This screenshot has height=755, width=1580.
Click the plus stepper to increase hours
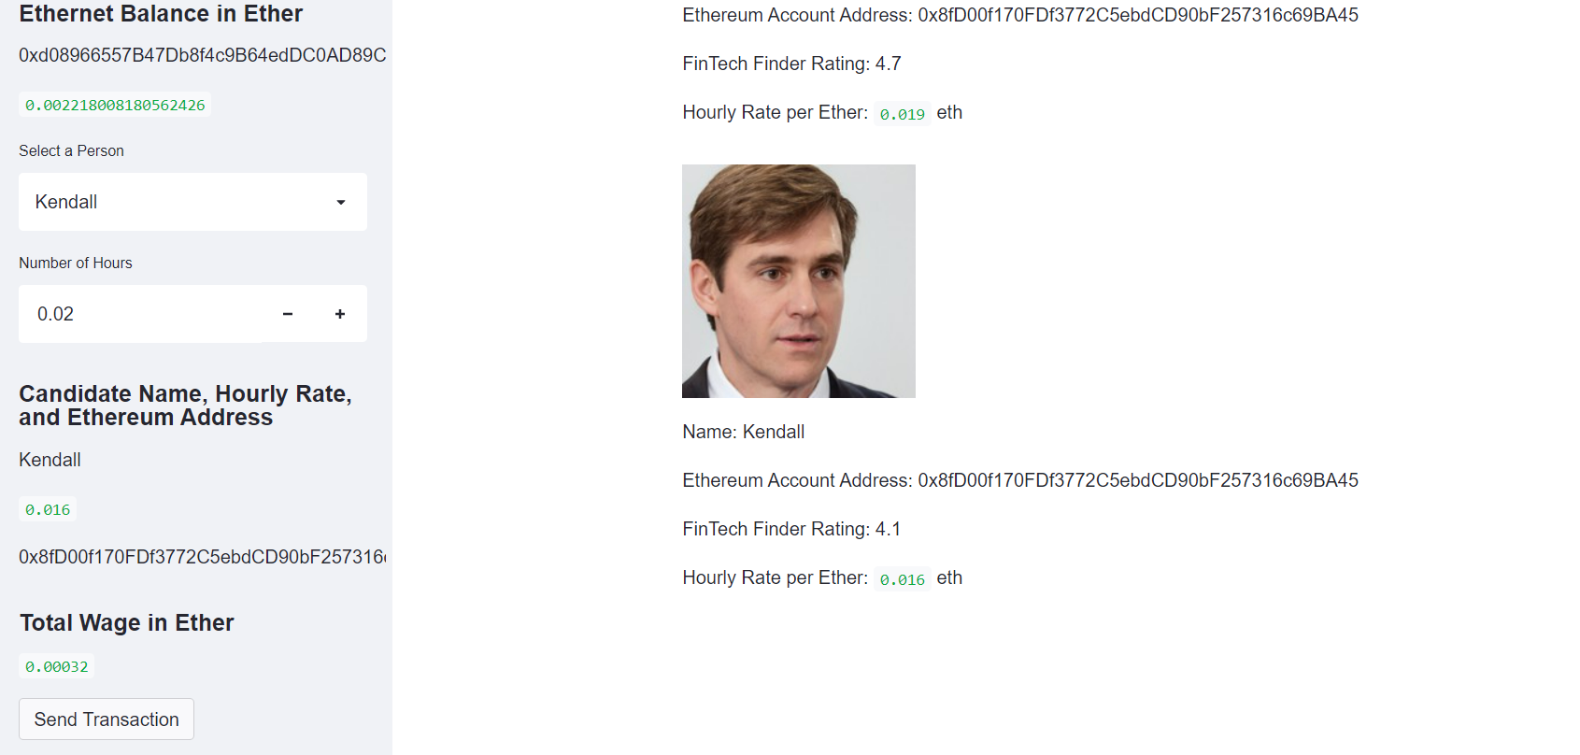[x=339, y=314]
